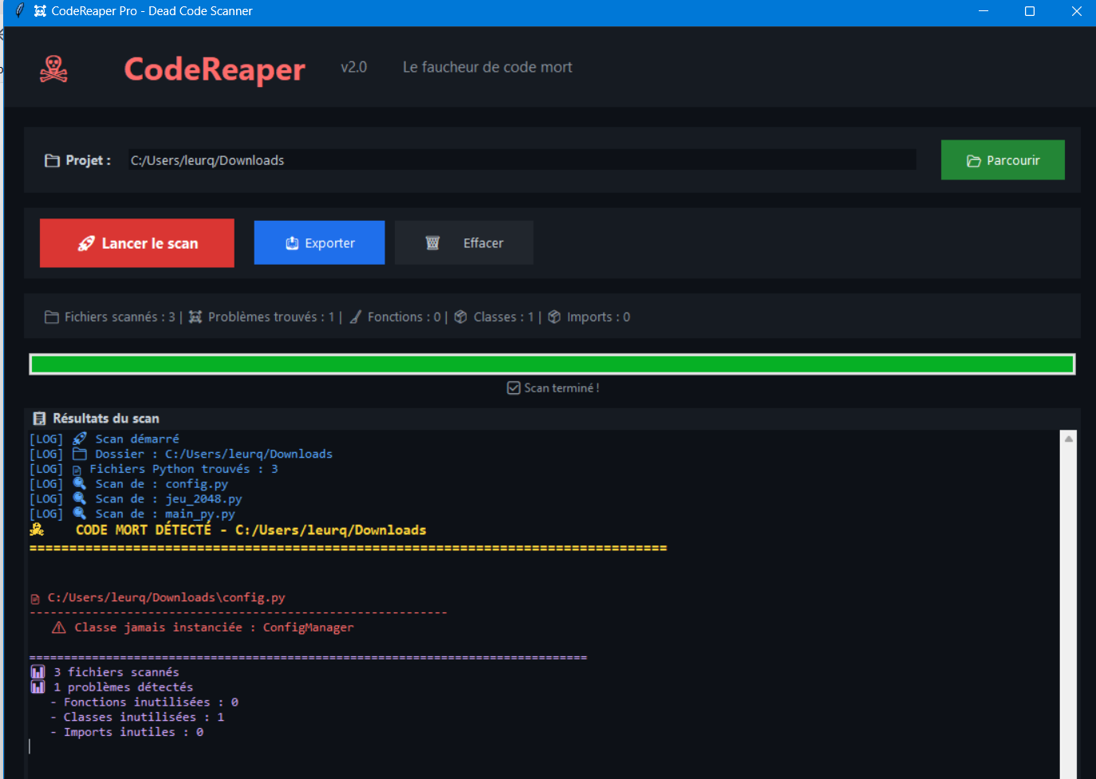Click the results panel vertical scrollbar track
The height and width of the screenshot is (779, 1096).
[1069, 612]
